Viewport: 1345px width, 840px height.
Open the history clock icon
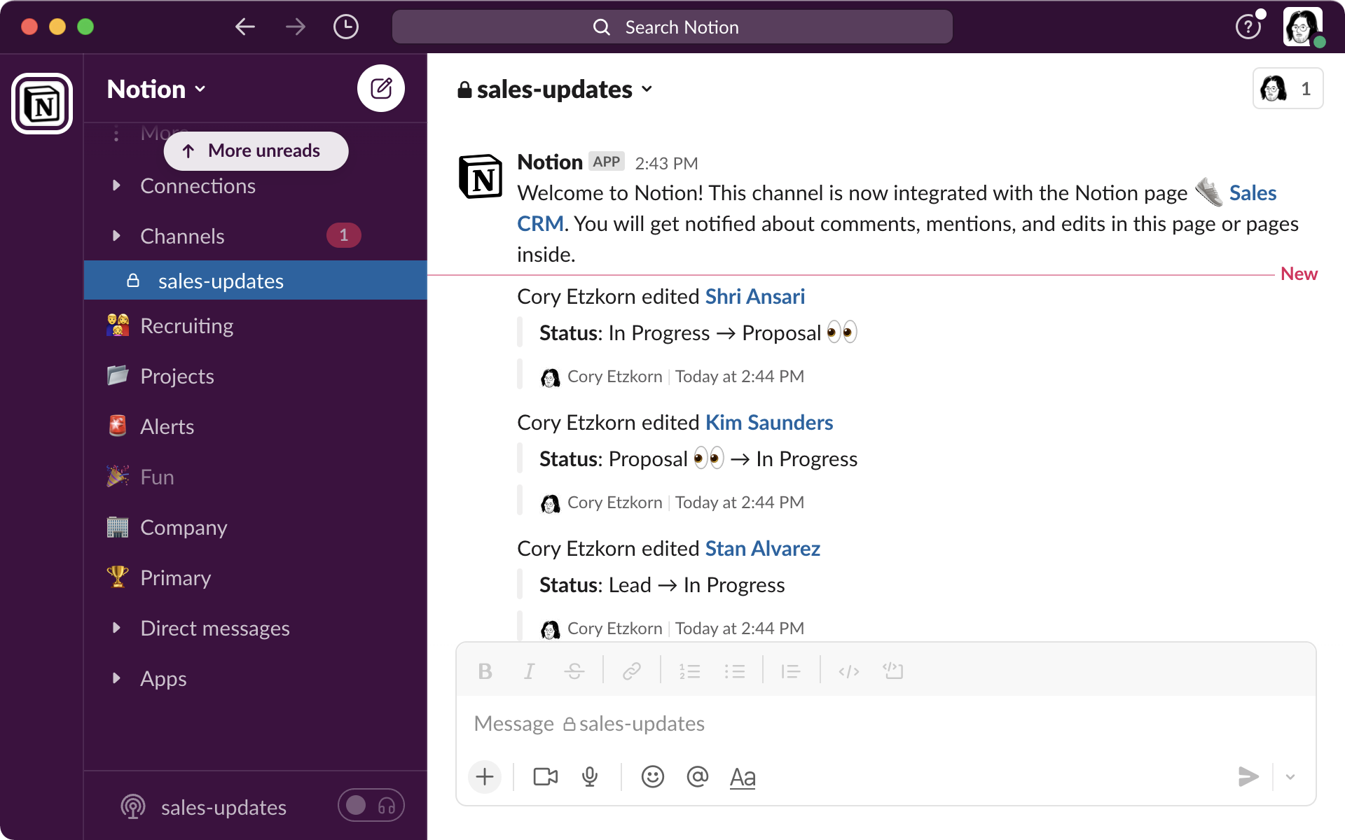click(345, 27)
